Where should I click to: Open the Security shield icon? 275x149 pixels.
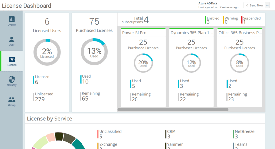coord(11,79)
